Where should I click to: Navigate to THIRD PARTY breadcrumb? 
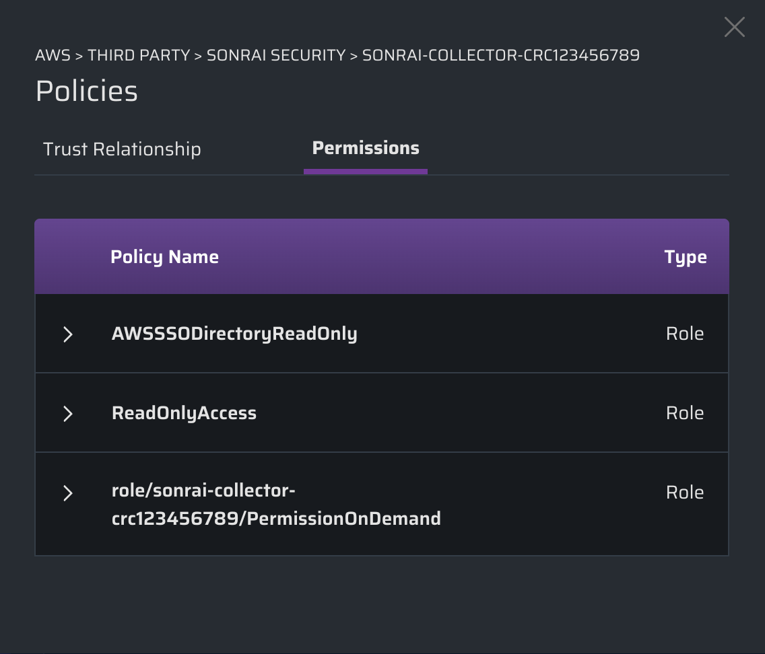point(139,55)
